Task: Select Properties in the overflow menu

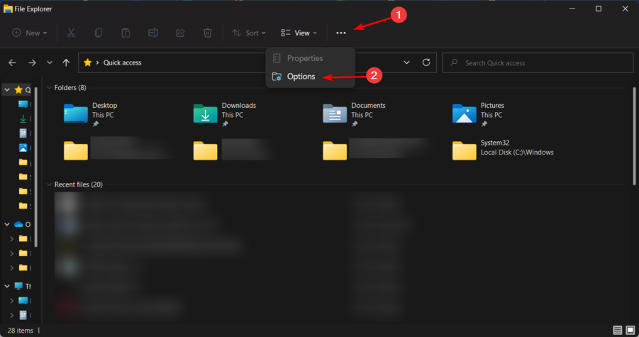Action: (304, 58)
